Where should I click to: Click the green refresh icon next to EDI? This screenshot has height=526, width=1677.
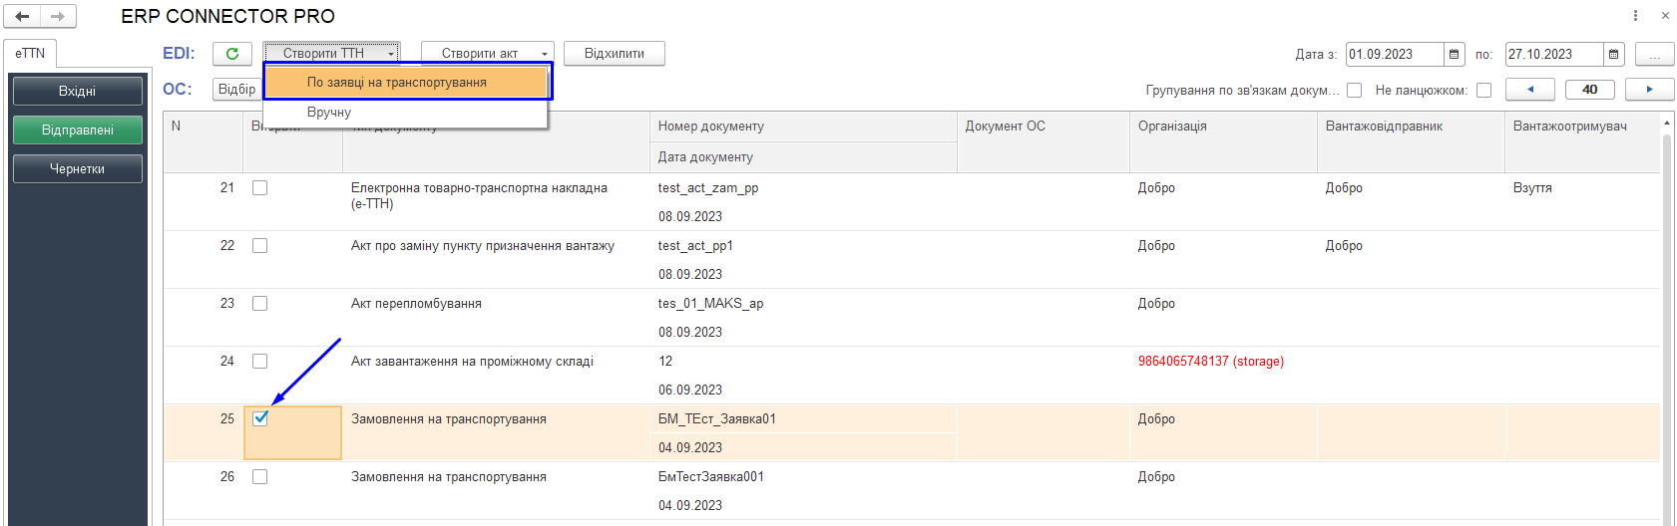tap(232, 54)
